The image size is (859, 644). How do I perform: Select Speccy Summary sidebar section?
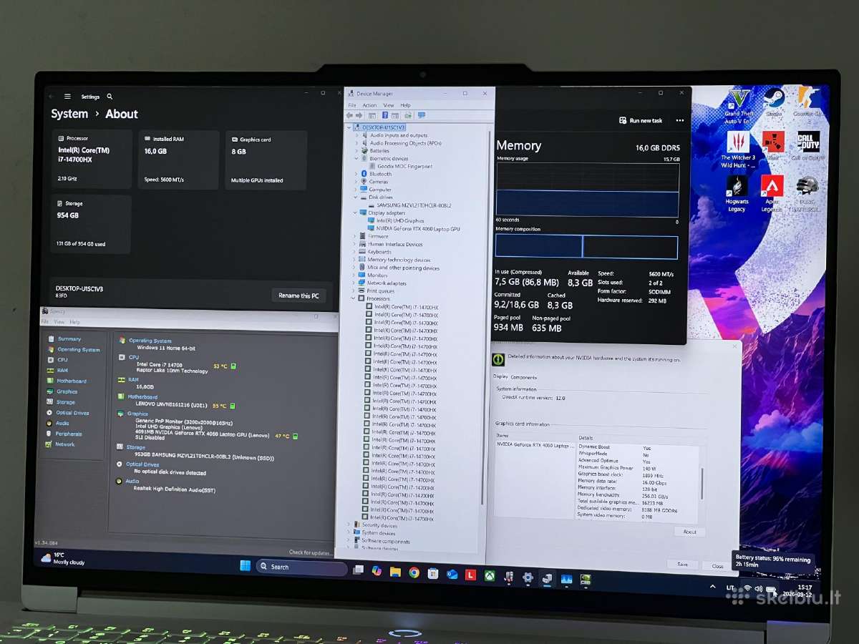click(69, 339)
